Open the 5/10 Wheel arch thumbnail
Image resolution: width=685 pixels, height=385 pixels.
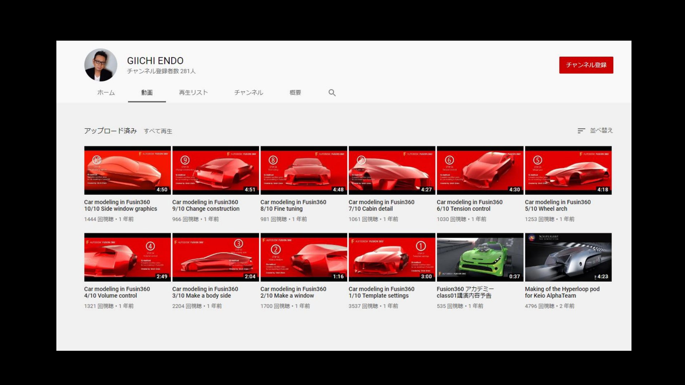[x=568, y=170]
